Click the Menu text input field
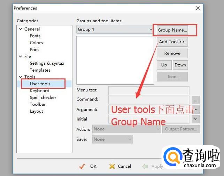This screenshot has width=224, height=176. pyautogui.click(x=149, y=91)
